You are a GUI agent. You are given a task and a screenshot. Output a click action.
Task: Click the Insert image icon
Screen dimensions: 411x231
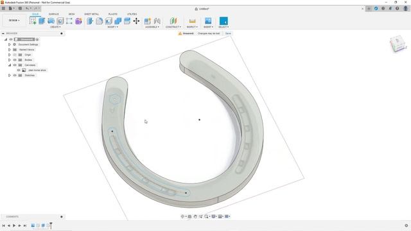(208, 21)
